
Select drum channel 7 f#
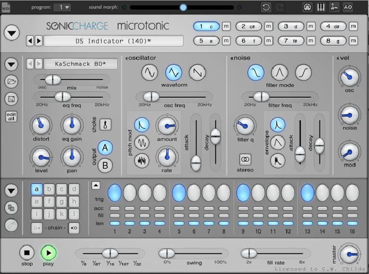291,41
